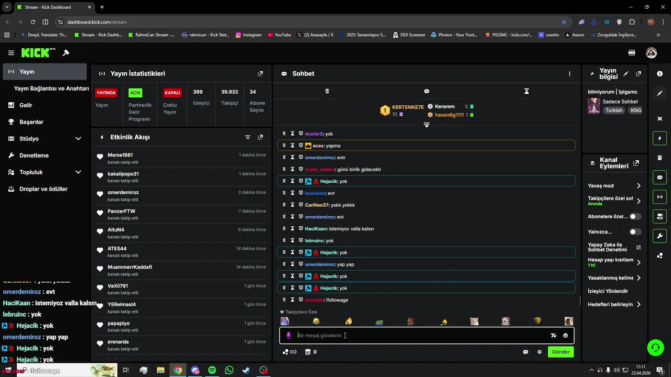Open Spotify from the taskbar

click(x=212, y=370)
